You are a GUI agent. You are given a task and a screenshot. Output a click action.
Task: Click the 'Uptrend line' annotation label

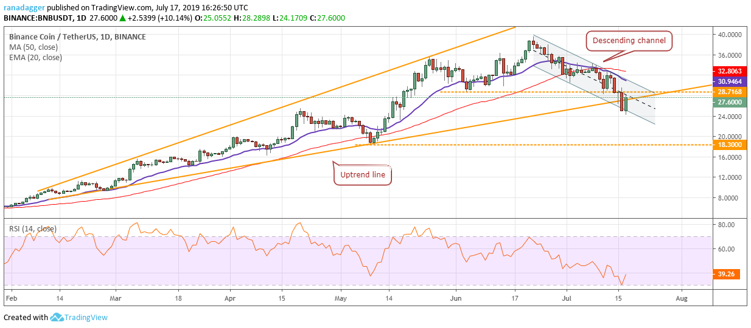363,175
